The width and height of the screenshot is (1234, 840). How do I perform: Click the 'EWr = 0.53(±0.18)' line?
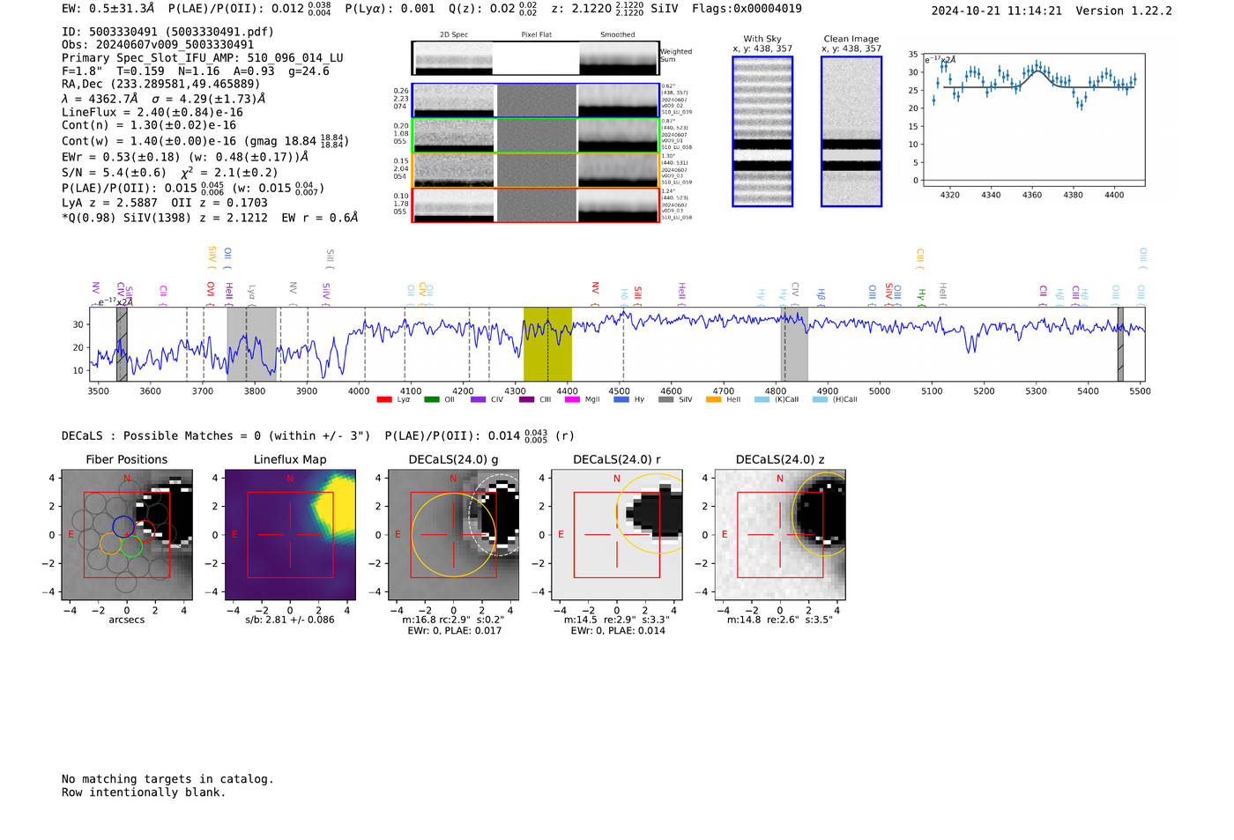185,157
